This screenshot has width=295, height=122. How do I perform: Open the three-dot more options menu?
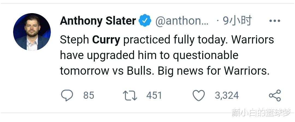275,21
